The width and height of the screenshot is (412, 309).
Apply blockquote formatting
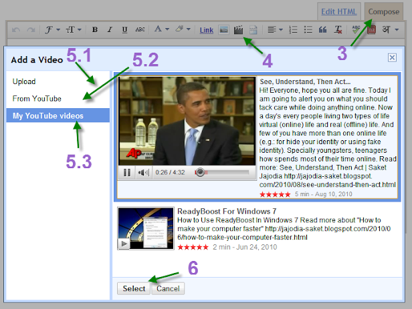click(322, 29)
